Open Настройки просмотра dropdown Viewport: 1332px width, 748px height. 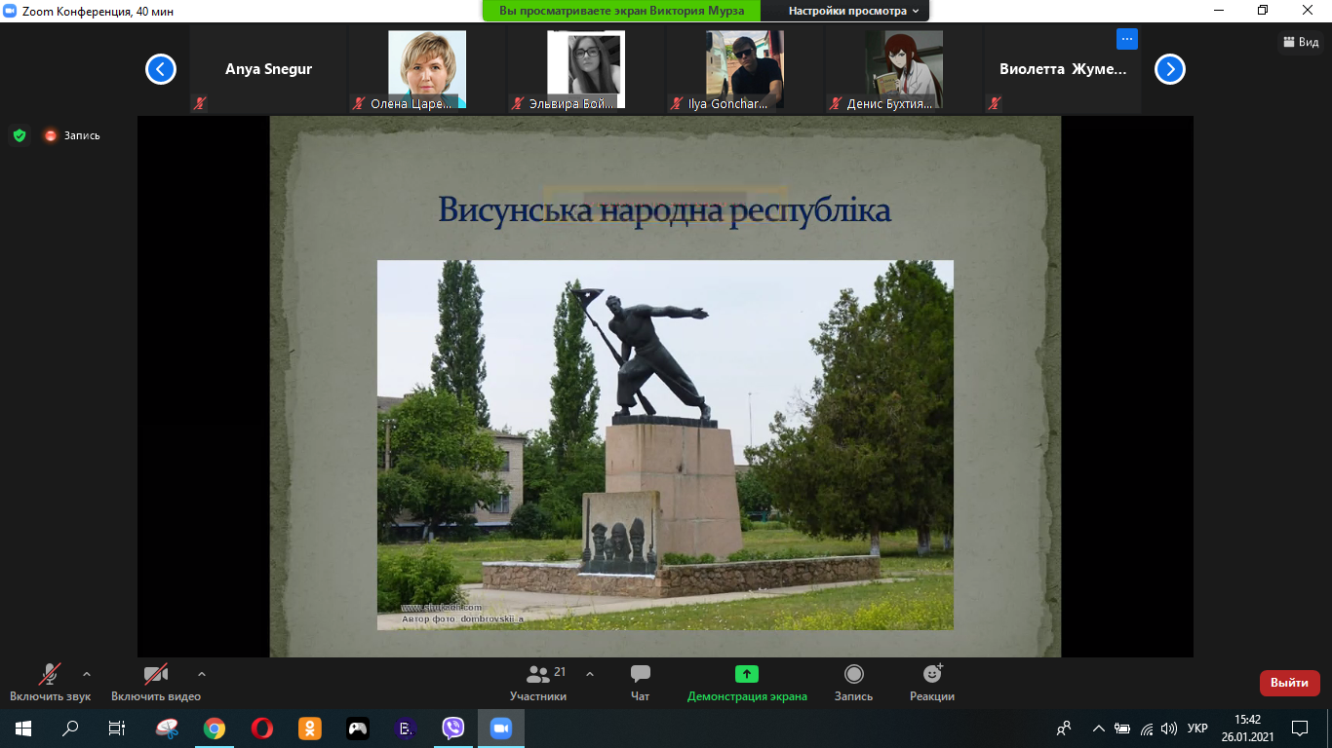pos(854,11)
